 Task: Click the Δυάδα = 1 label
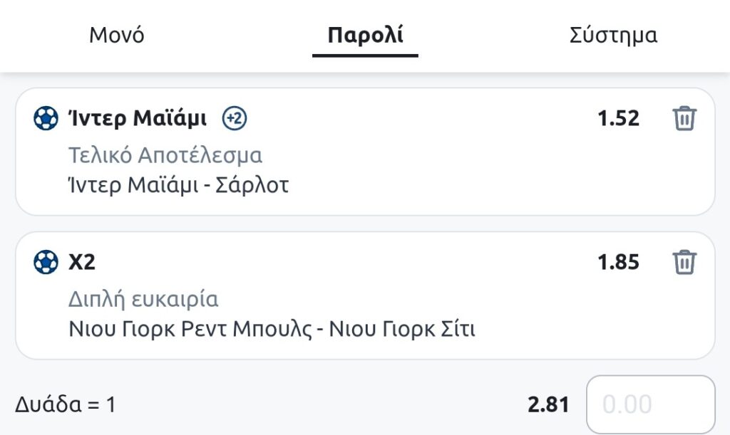[x=65, y=405]
